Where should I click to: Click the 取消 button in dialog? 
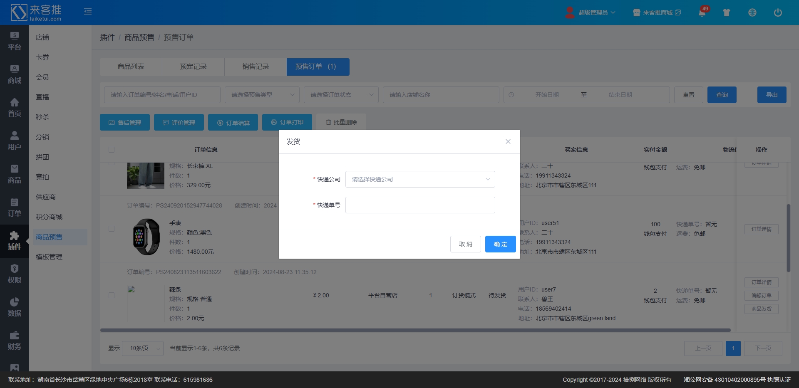click(x=465, y=244)
